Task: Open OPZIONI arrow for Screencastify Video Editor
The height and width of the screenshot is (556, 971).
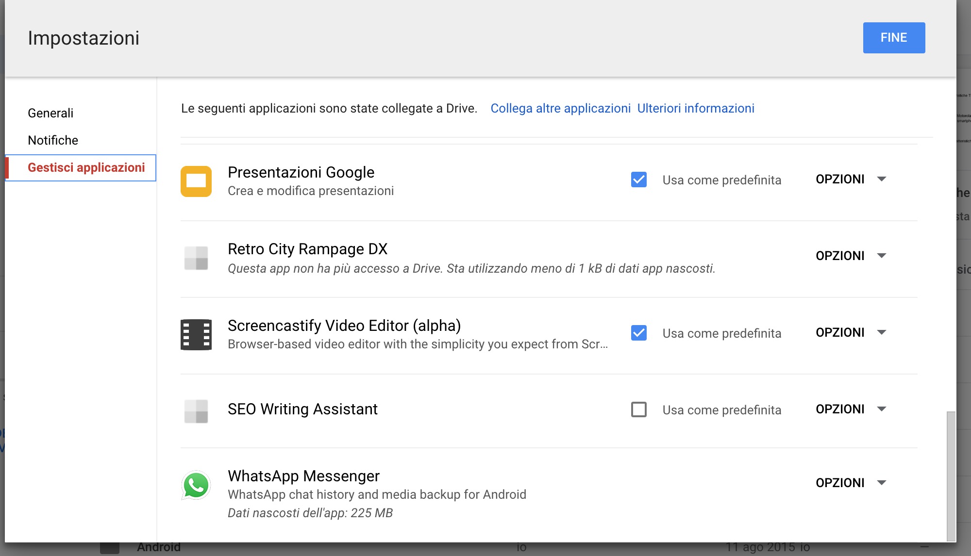Action: 882,332
